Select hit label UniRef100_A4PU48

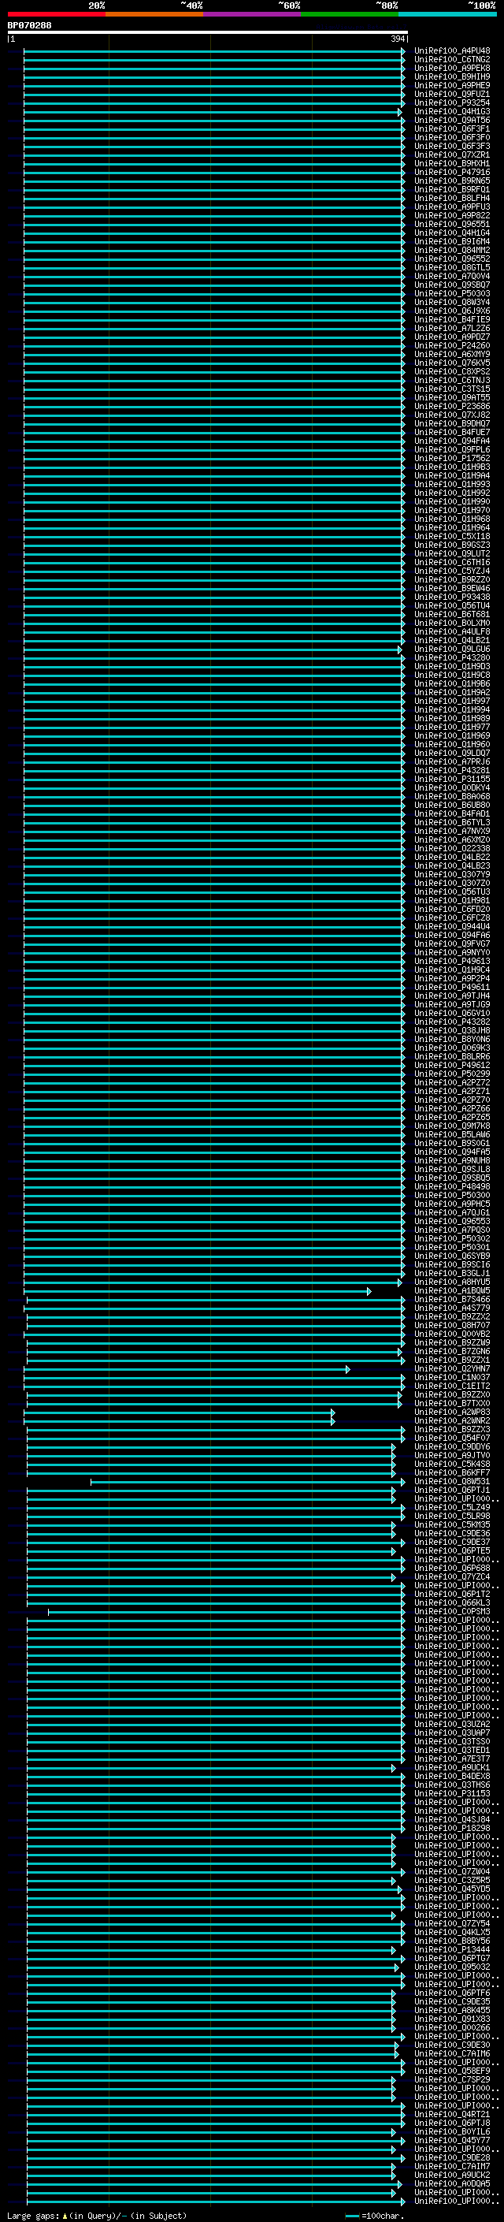tap(451, 51)
